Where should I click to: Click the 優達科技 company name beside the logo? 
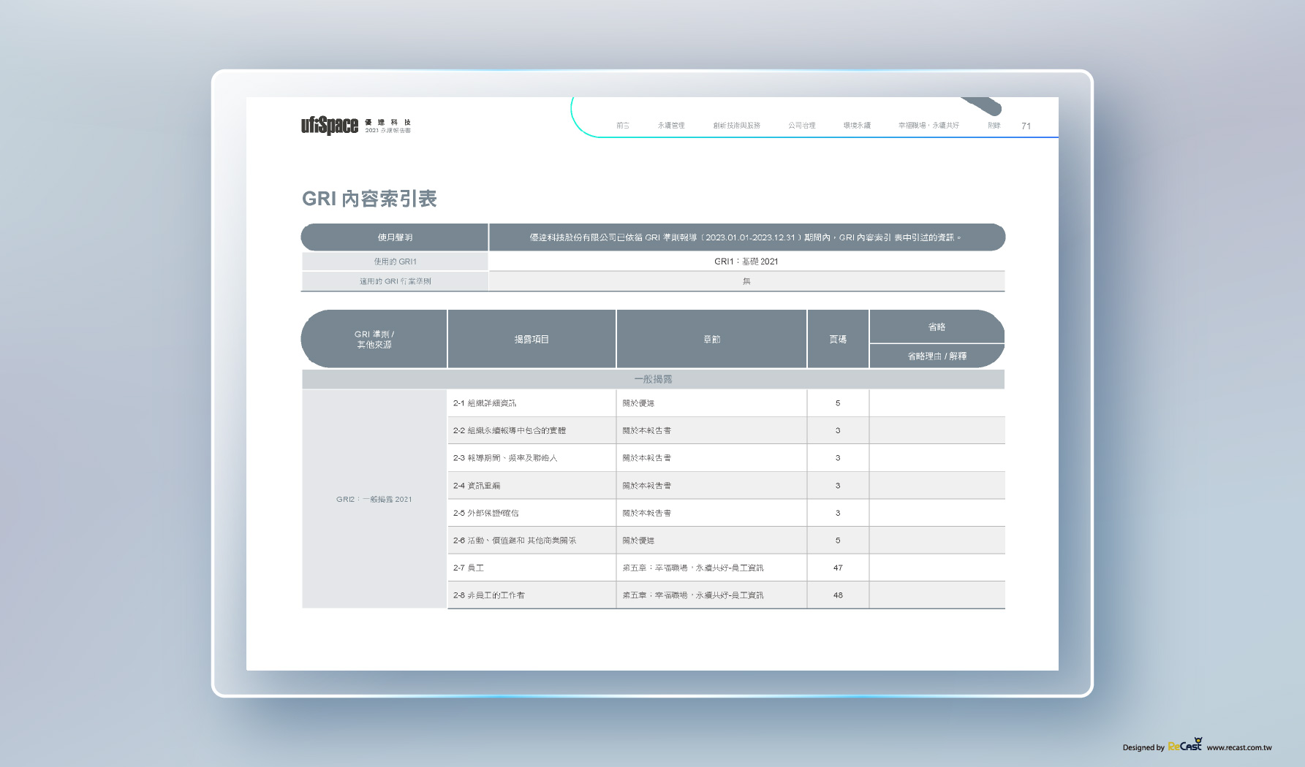(387, 122)
